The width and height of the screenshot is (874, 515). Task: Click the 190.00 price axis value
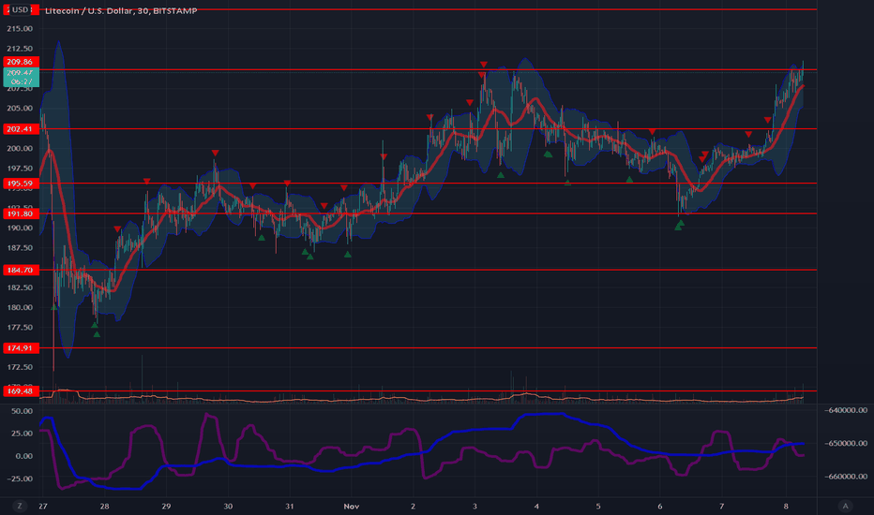click(x=20, y=228)
